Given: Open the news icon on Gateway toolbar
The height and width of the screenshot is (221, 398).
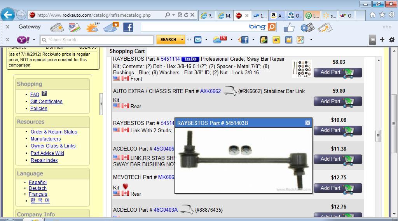Looking at the screenshot, I should pyautogui.click(x=57, y=27).
